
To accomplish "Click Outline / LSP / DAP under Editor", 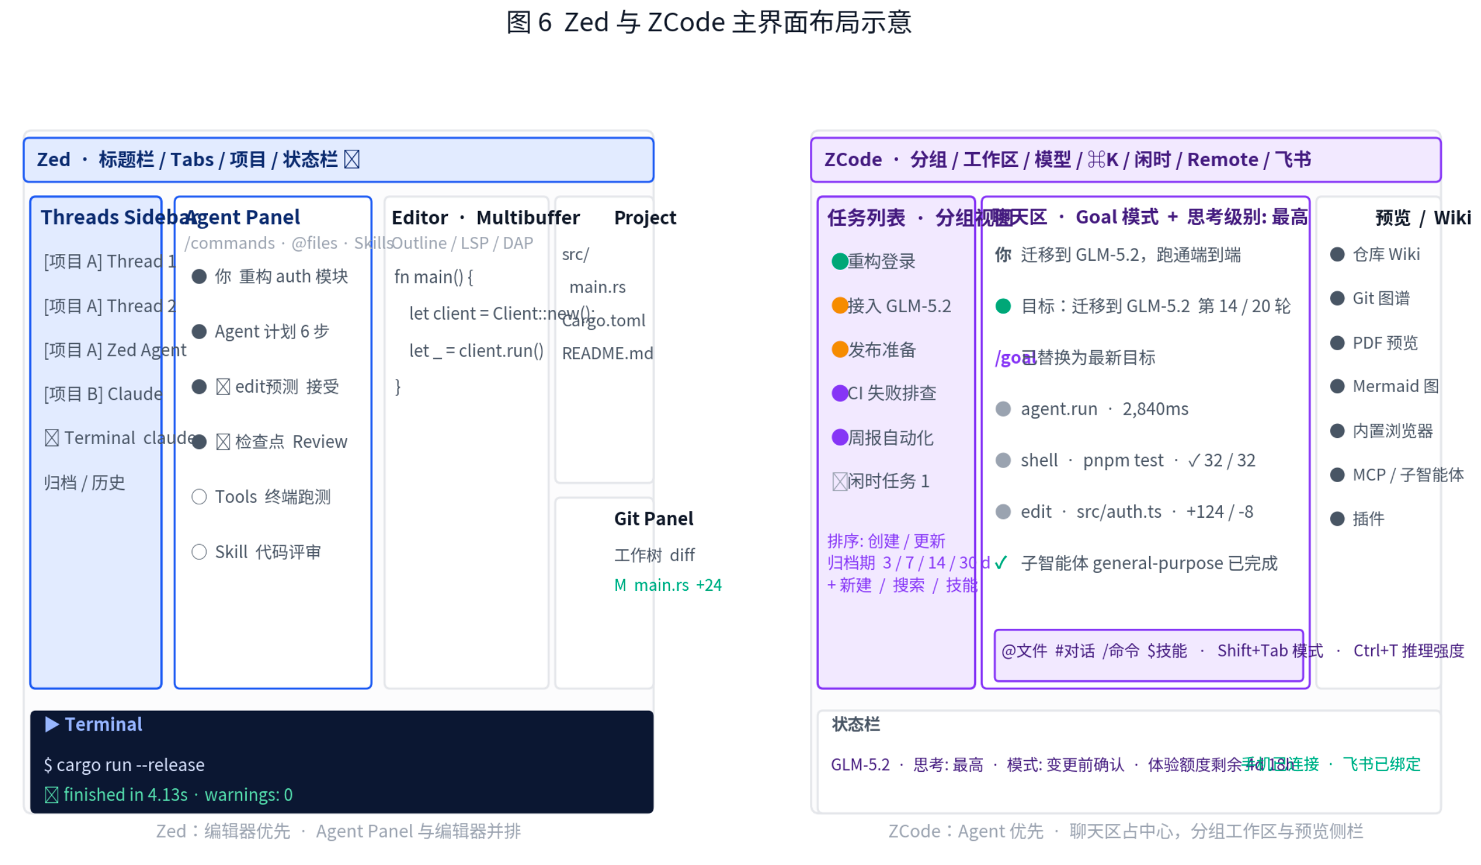I will [x=463, y=244].
